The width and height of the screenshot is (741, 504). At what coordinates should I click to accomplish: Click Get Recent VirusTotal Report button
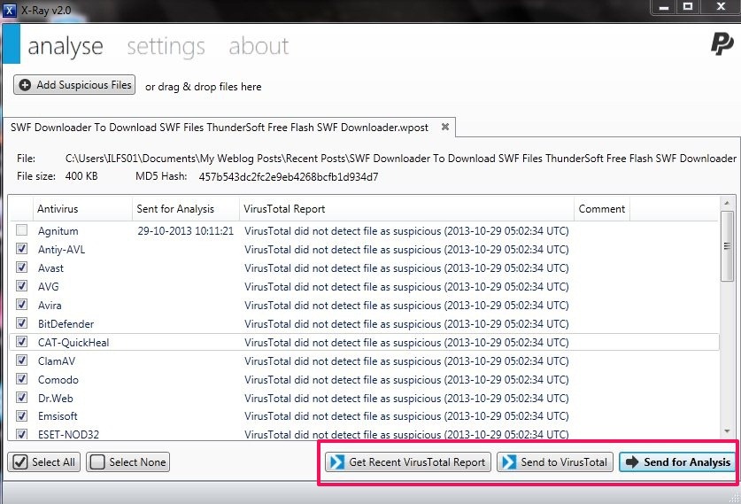pyautogui.click(x=408, y=461)
